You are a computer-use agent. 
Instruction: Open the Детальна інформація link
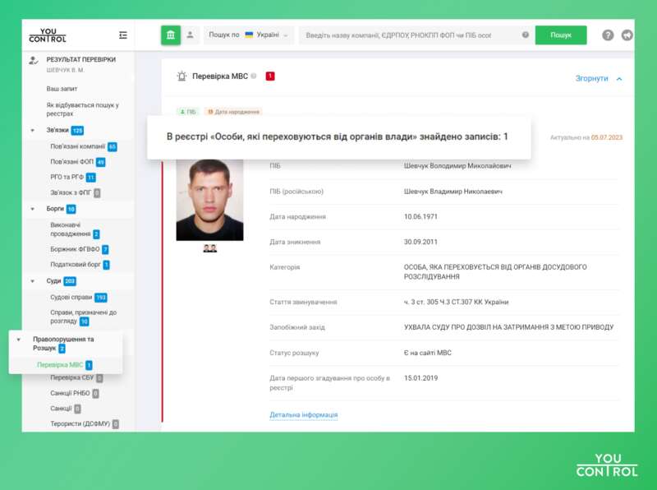(x=303, y=415)
